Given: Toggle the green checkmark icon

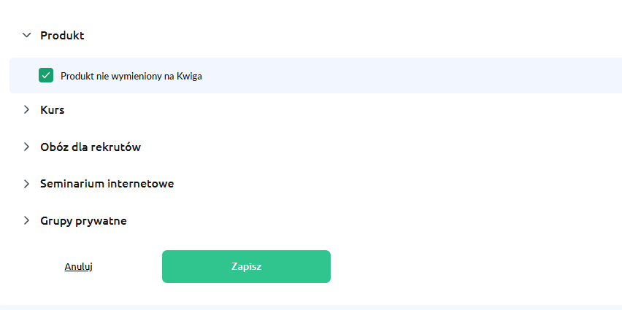Looking at the screenshot, I should pos(46,75).
